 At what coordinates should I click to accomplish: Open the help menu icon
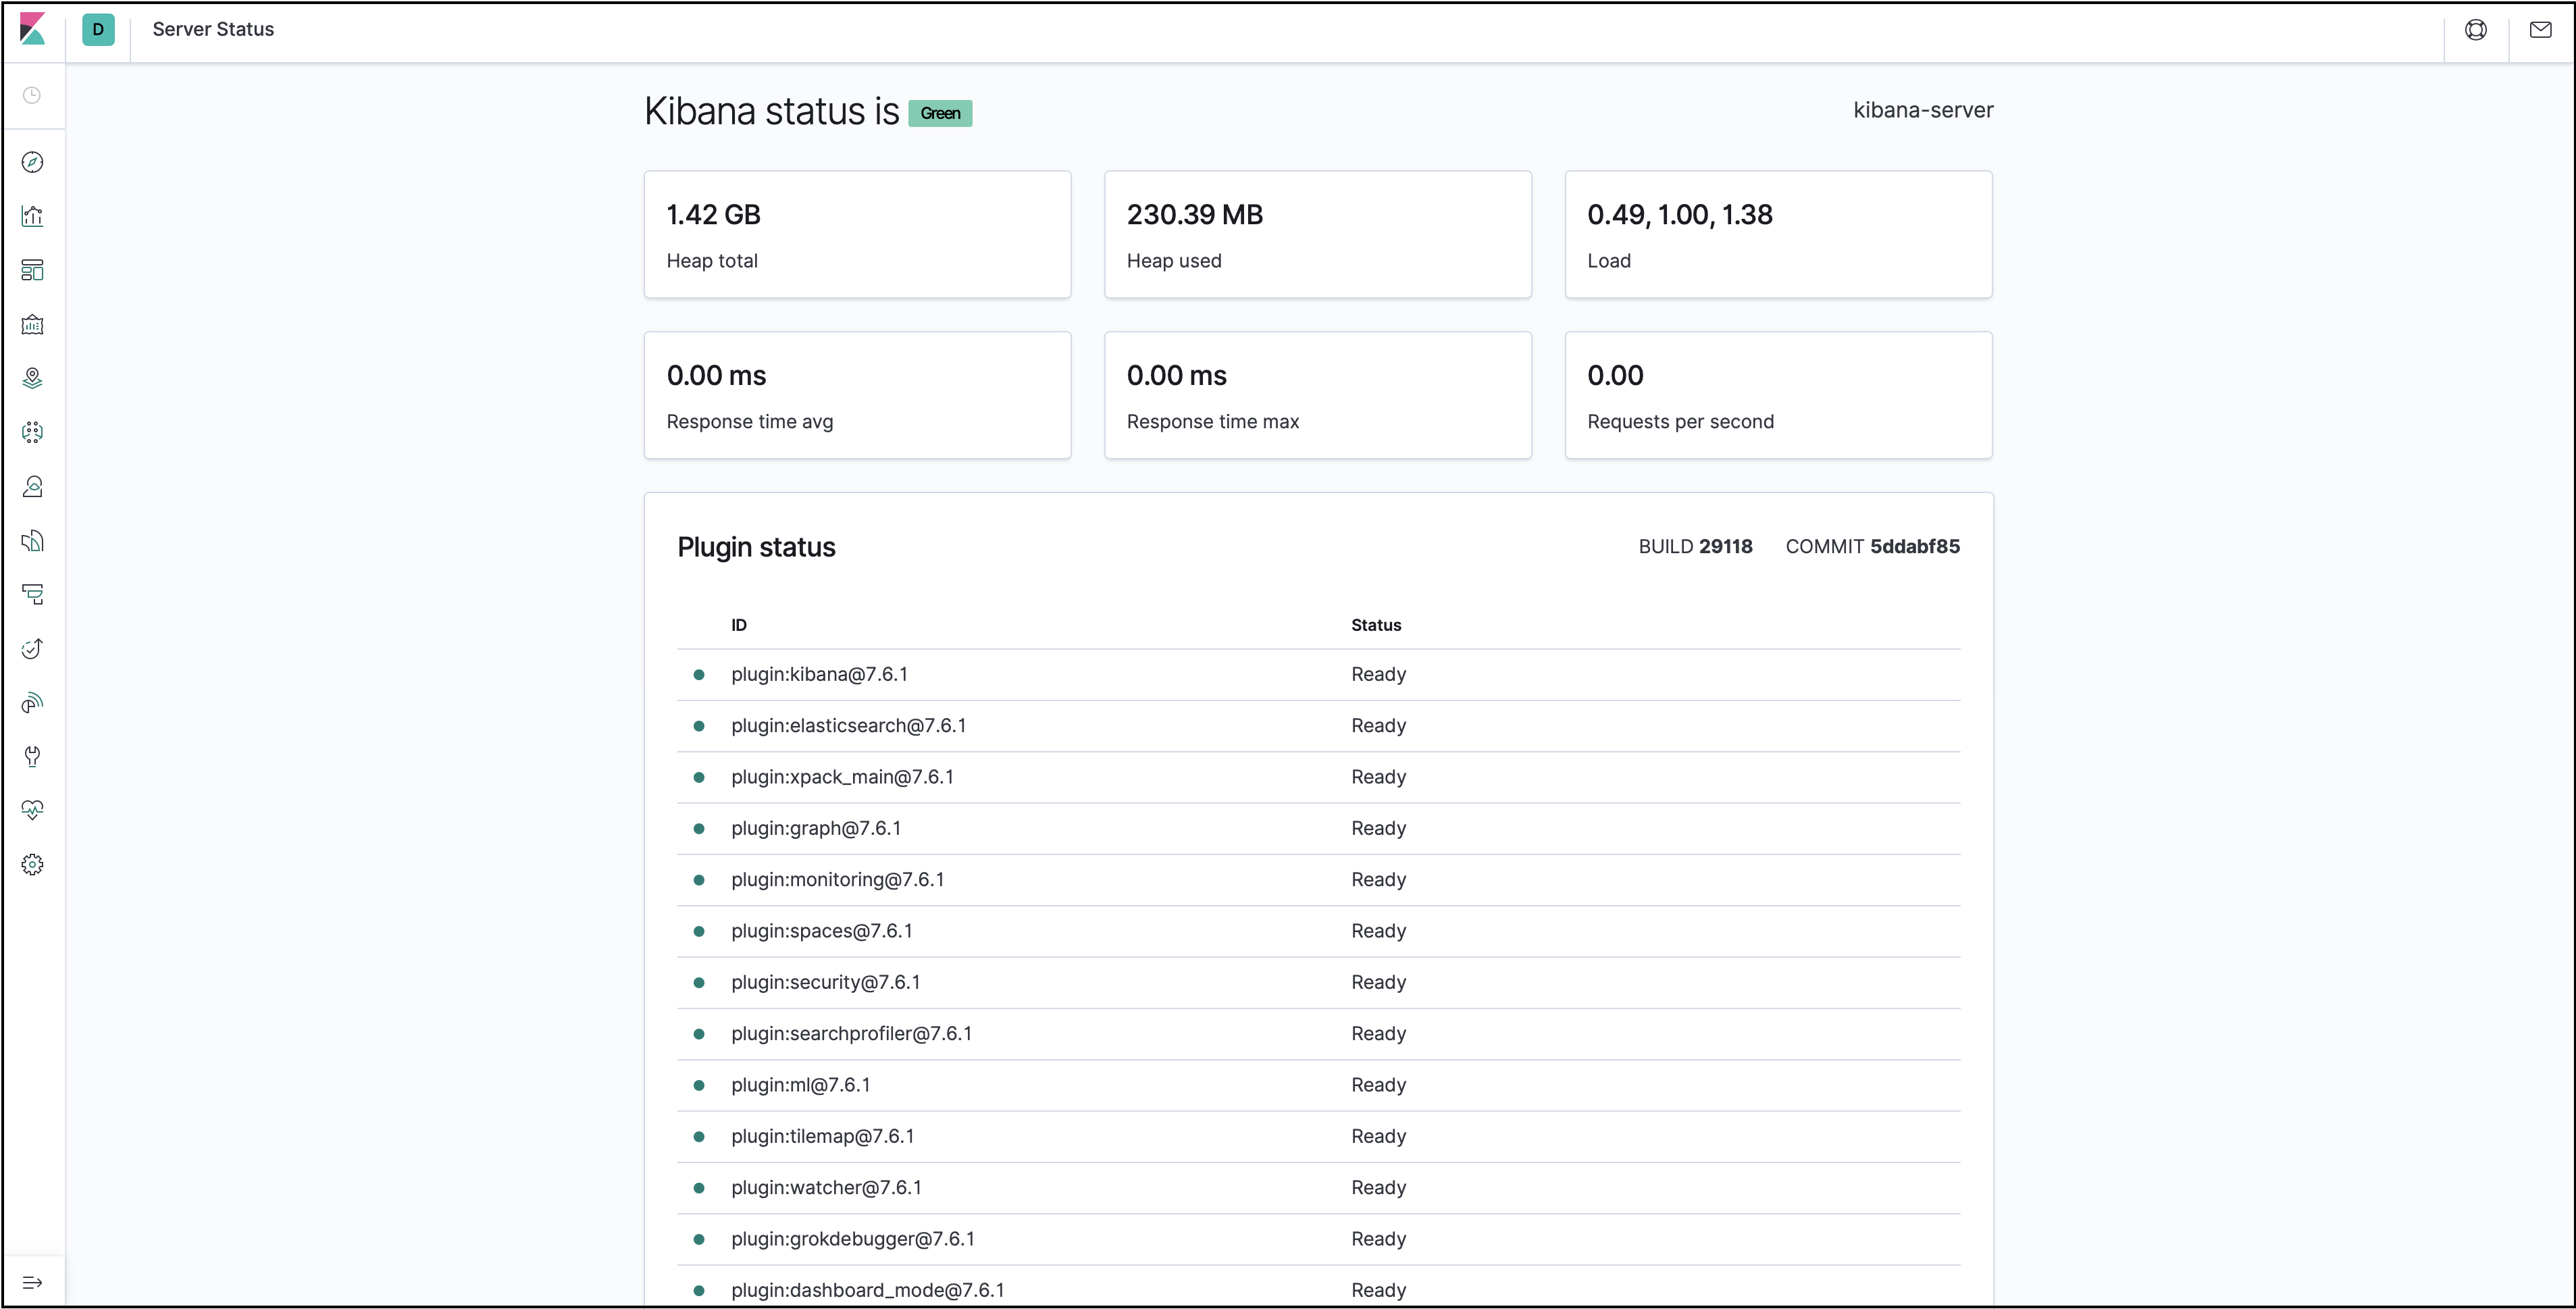pyautogui.click(x=2475, y=29)
